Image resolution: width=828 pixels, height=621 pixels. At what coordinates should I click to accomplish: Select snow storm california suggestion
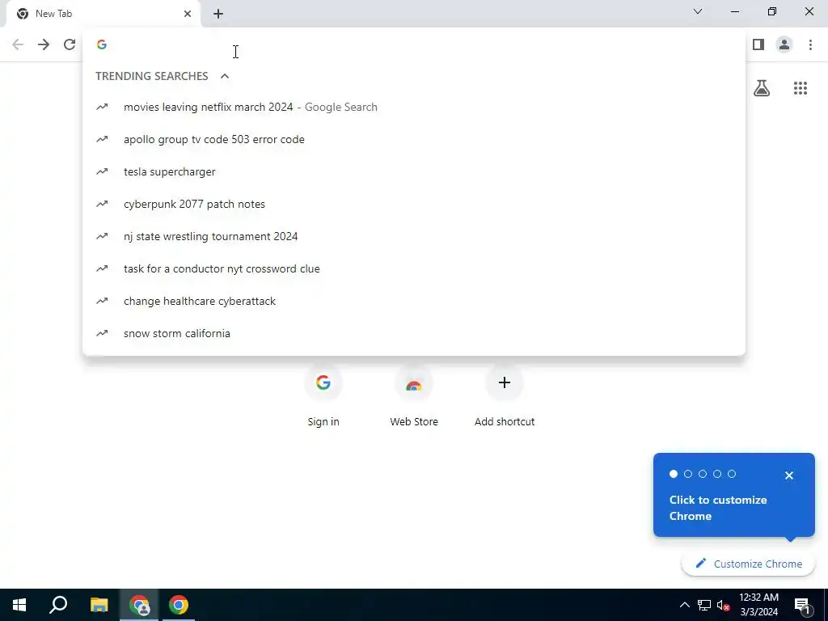pyautogui.click(x=414, y=333)
